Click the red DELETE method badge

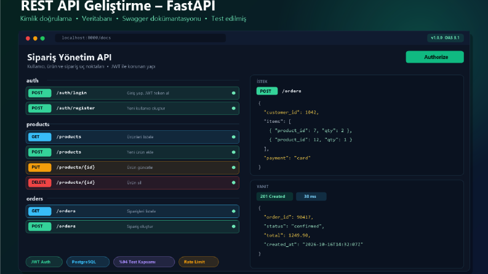point(39,182)
